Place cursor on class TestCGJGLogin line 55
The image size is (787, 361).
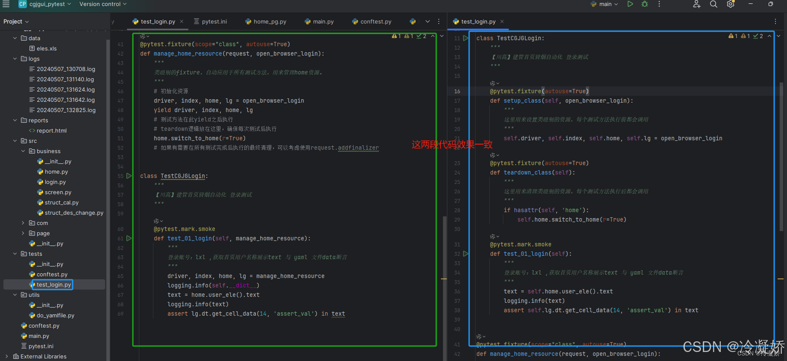click(174, 176)
